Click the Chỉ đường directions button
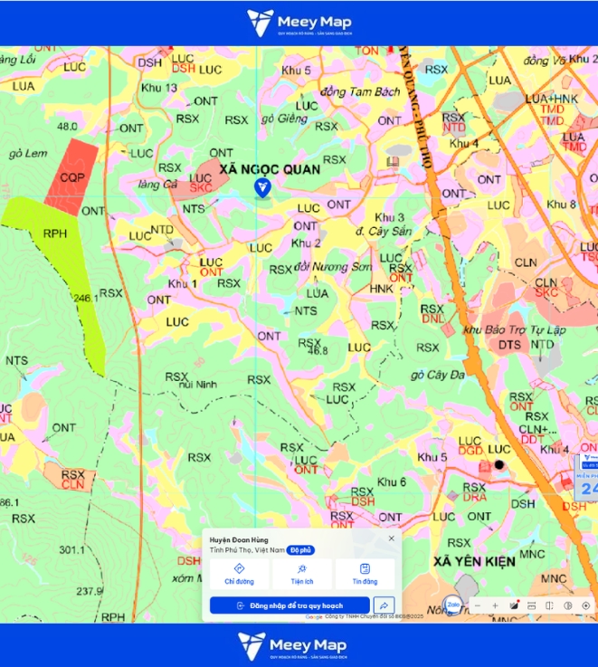 tap(240, 575)
